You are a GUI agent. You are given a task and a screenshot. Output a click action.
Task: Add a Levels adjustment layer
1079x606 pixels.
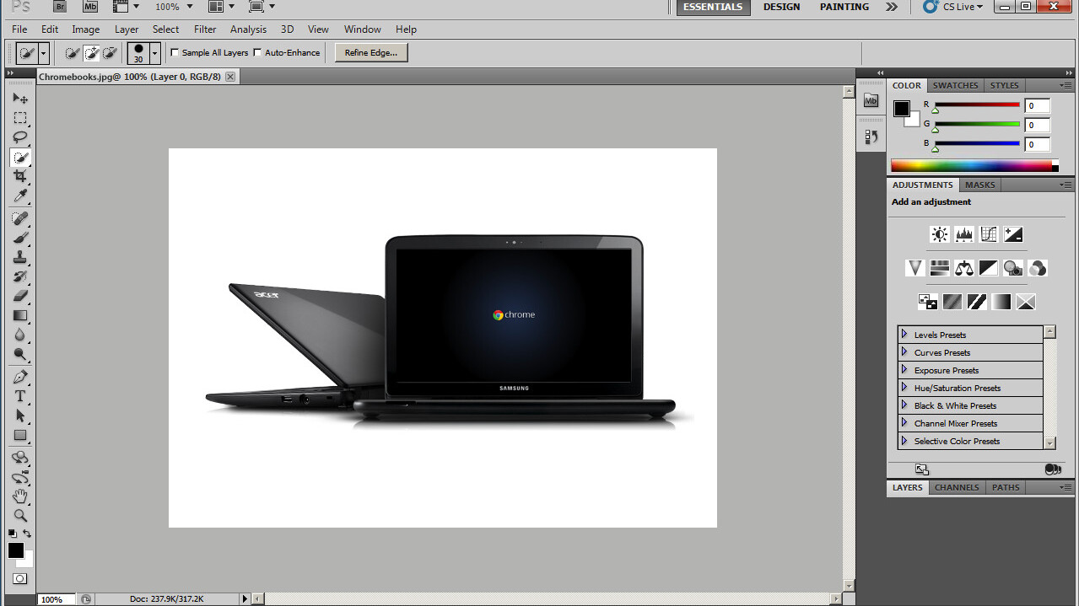pos(964,234)
